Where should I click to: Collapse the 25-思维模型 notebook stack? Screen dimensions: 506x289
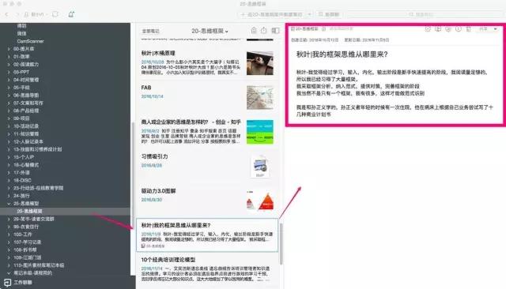9,204
